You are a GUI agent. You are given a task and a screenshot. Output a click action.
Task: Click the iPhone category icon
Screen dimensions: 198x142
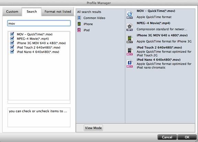[x=79, y=24]
